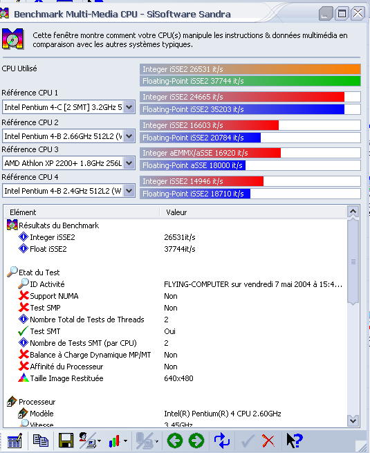370x453 pixels.
Task: Maximize the Sandra window
Action: click(342, 14)
